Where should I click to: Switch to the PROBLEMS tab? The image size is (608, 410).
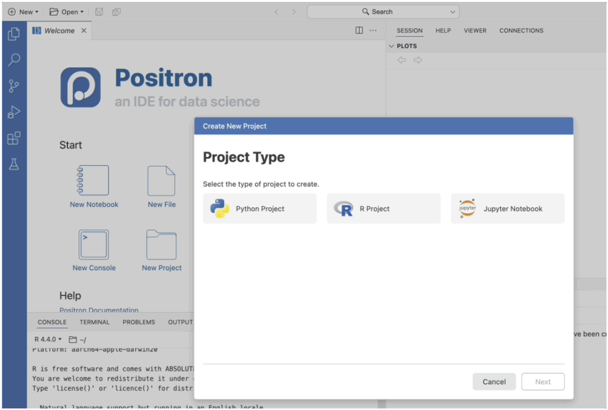[139, 322]
